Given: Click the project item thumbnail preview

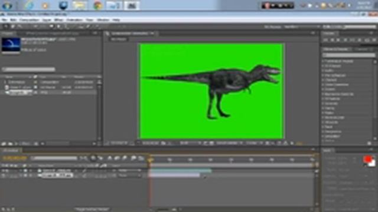Looking at the screenshot, I should coord(11,45).
